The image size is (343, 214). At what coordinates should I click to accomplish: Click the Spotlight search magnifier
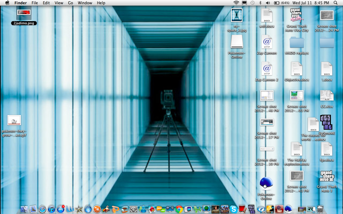click(336, 3)
